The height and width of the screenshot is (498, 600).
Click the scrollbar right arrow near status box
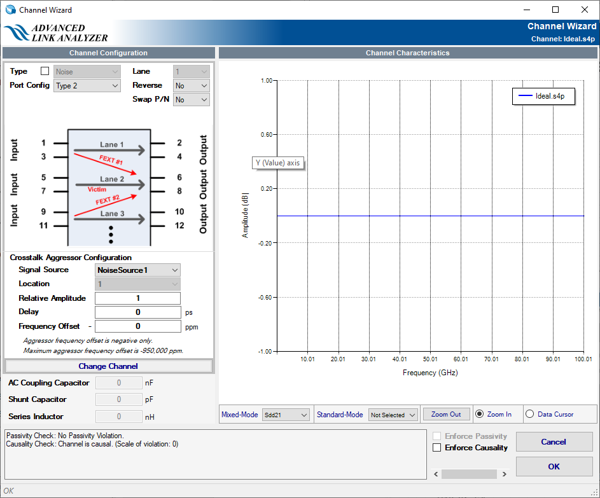pos(505,474)
